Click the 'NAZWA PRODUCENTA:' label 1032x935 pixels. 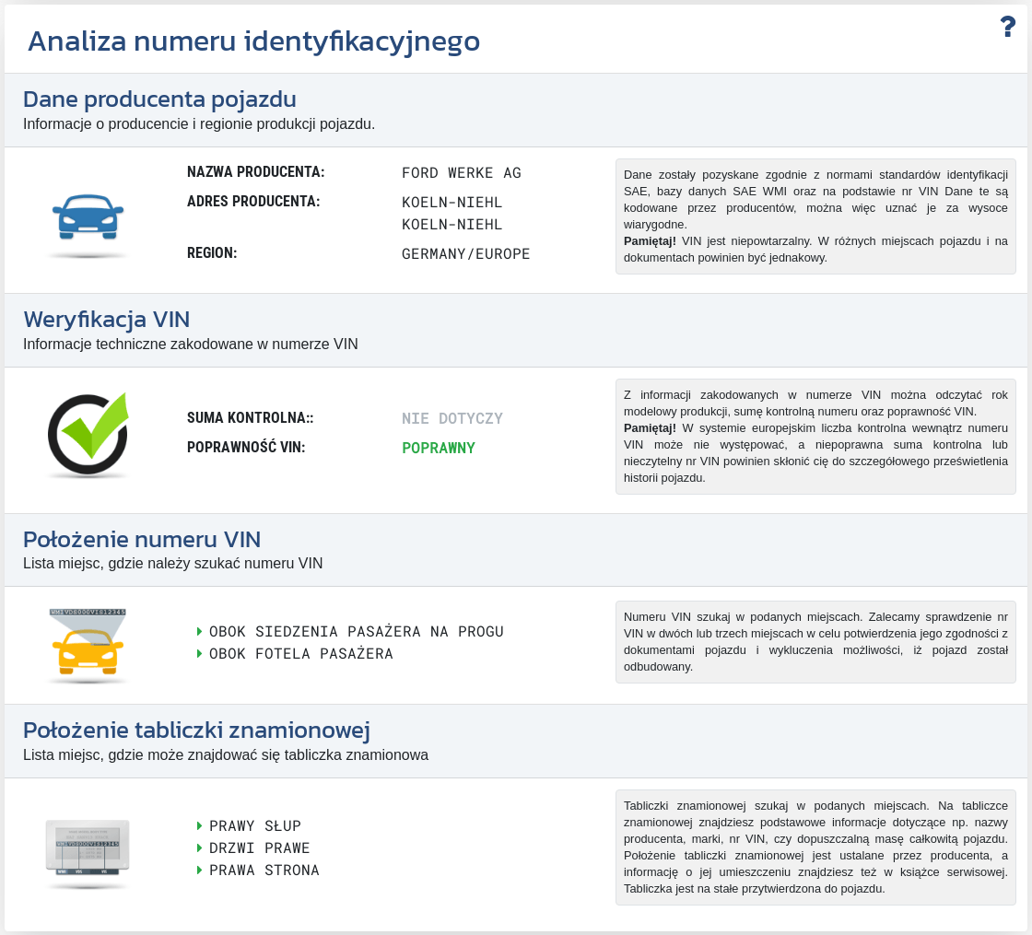255,172
